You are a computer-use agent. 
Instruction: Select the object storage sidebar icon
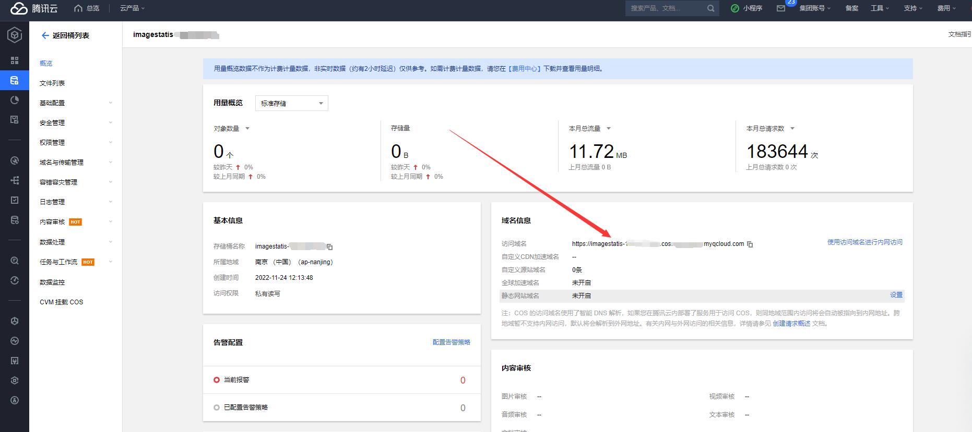(x=15, y=80)
